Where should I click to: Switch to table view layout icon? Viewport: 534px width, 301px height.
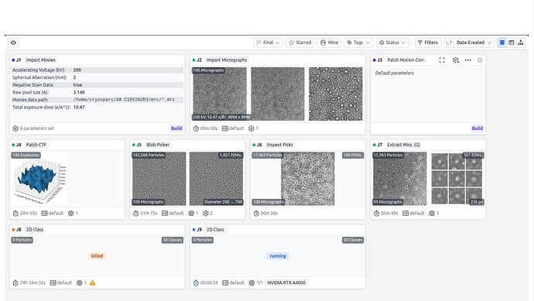(512, 43)
